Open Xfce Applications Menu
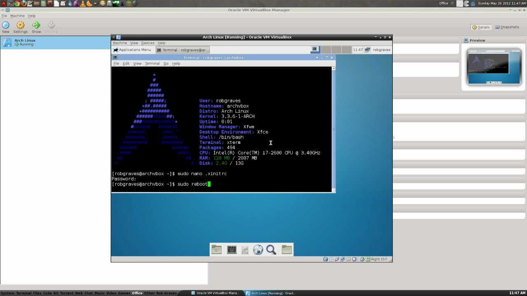This screenshot has width=527, height=296. (132, 50)
